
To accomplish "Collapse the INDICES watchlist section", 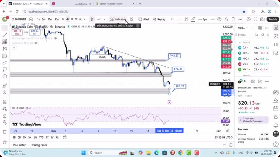I will (x=240, y=42).
